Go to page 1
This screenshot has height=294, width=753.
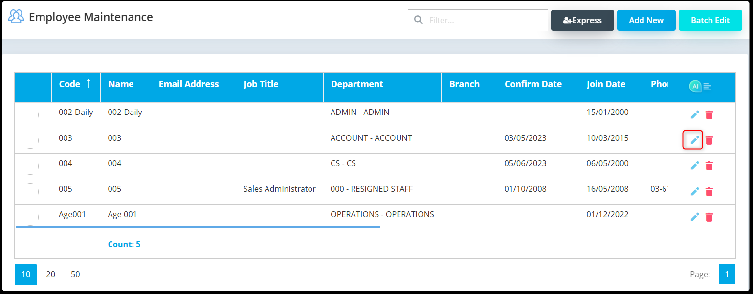[727, 274]
